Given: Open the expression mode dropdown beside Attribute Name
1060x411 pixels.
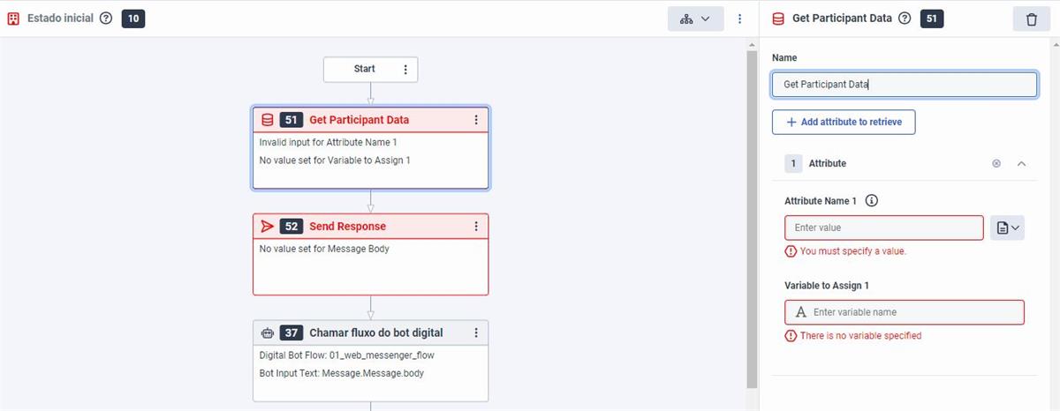Looking at the screenshot, I should click(1007, 228).
